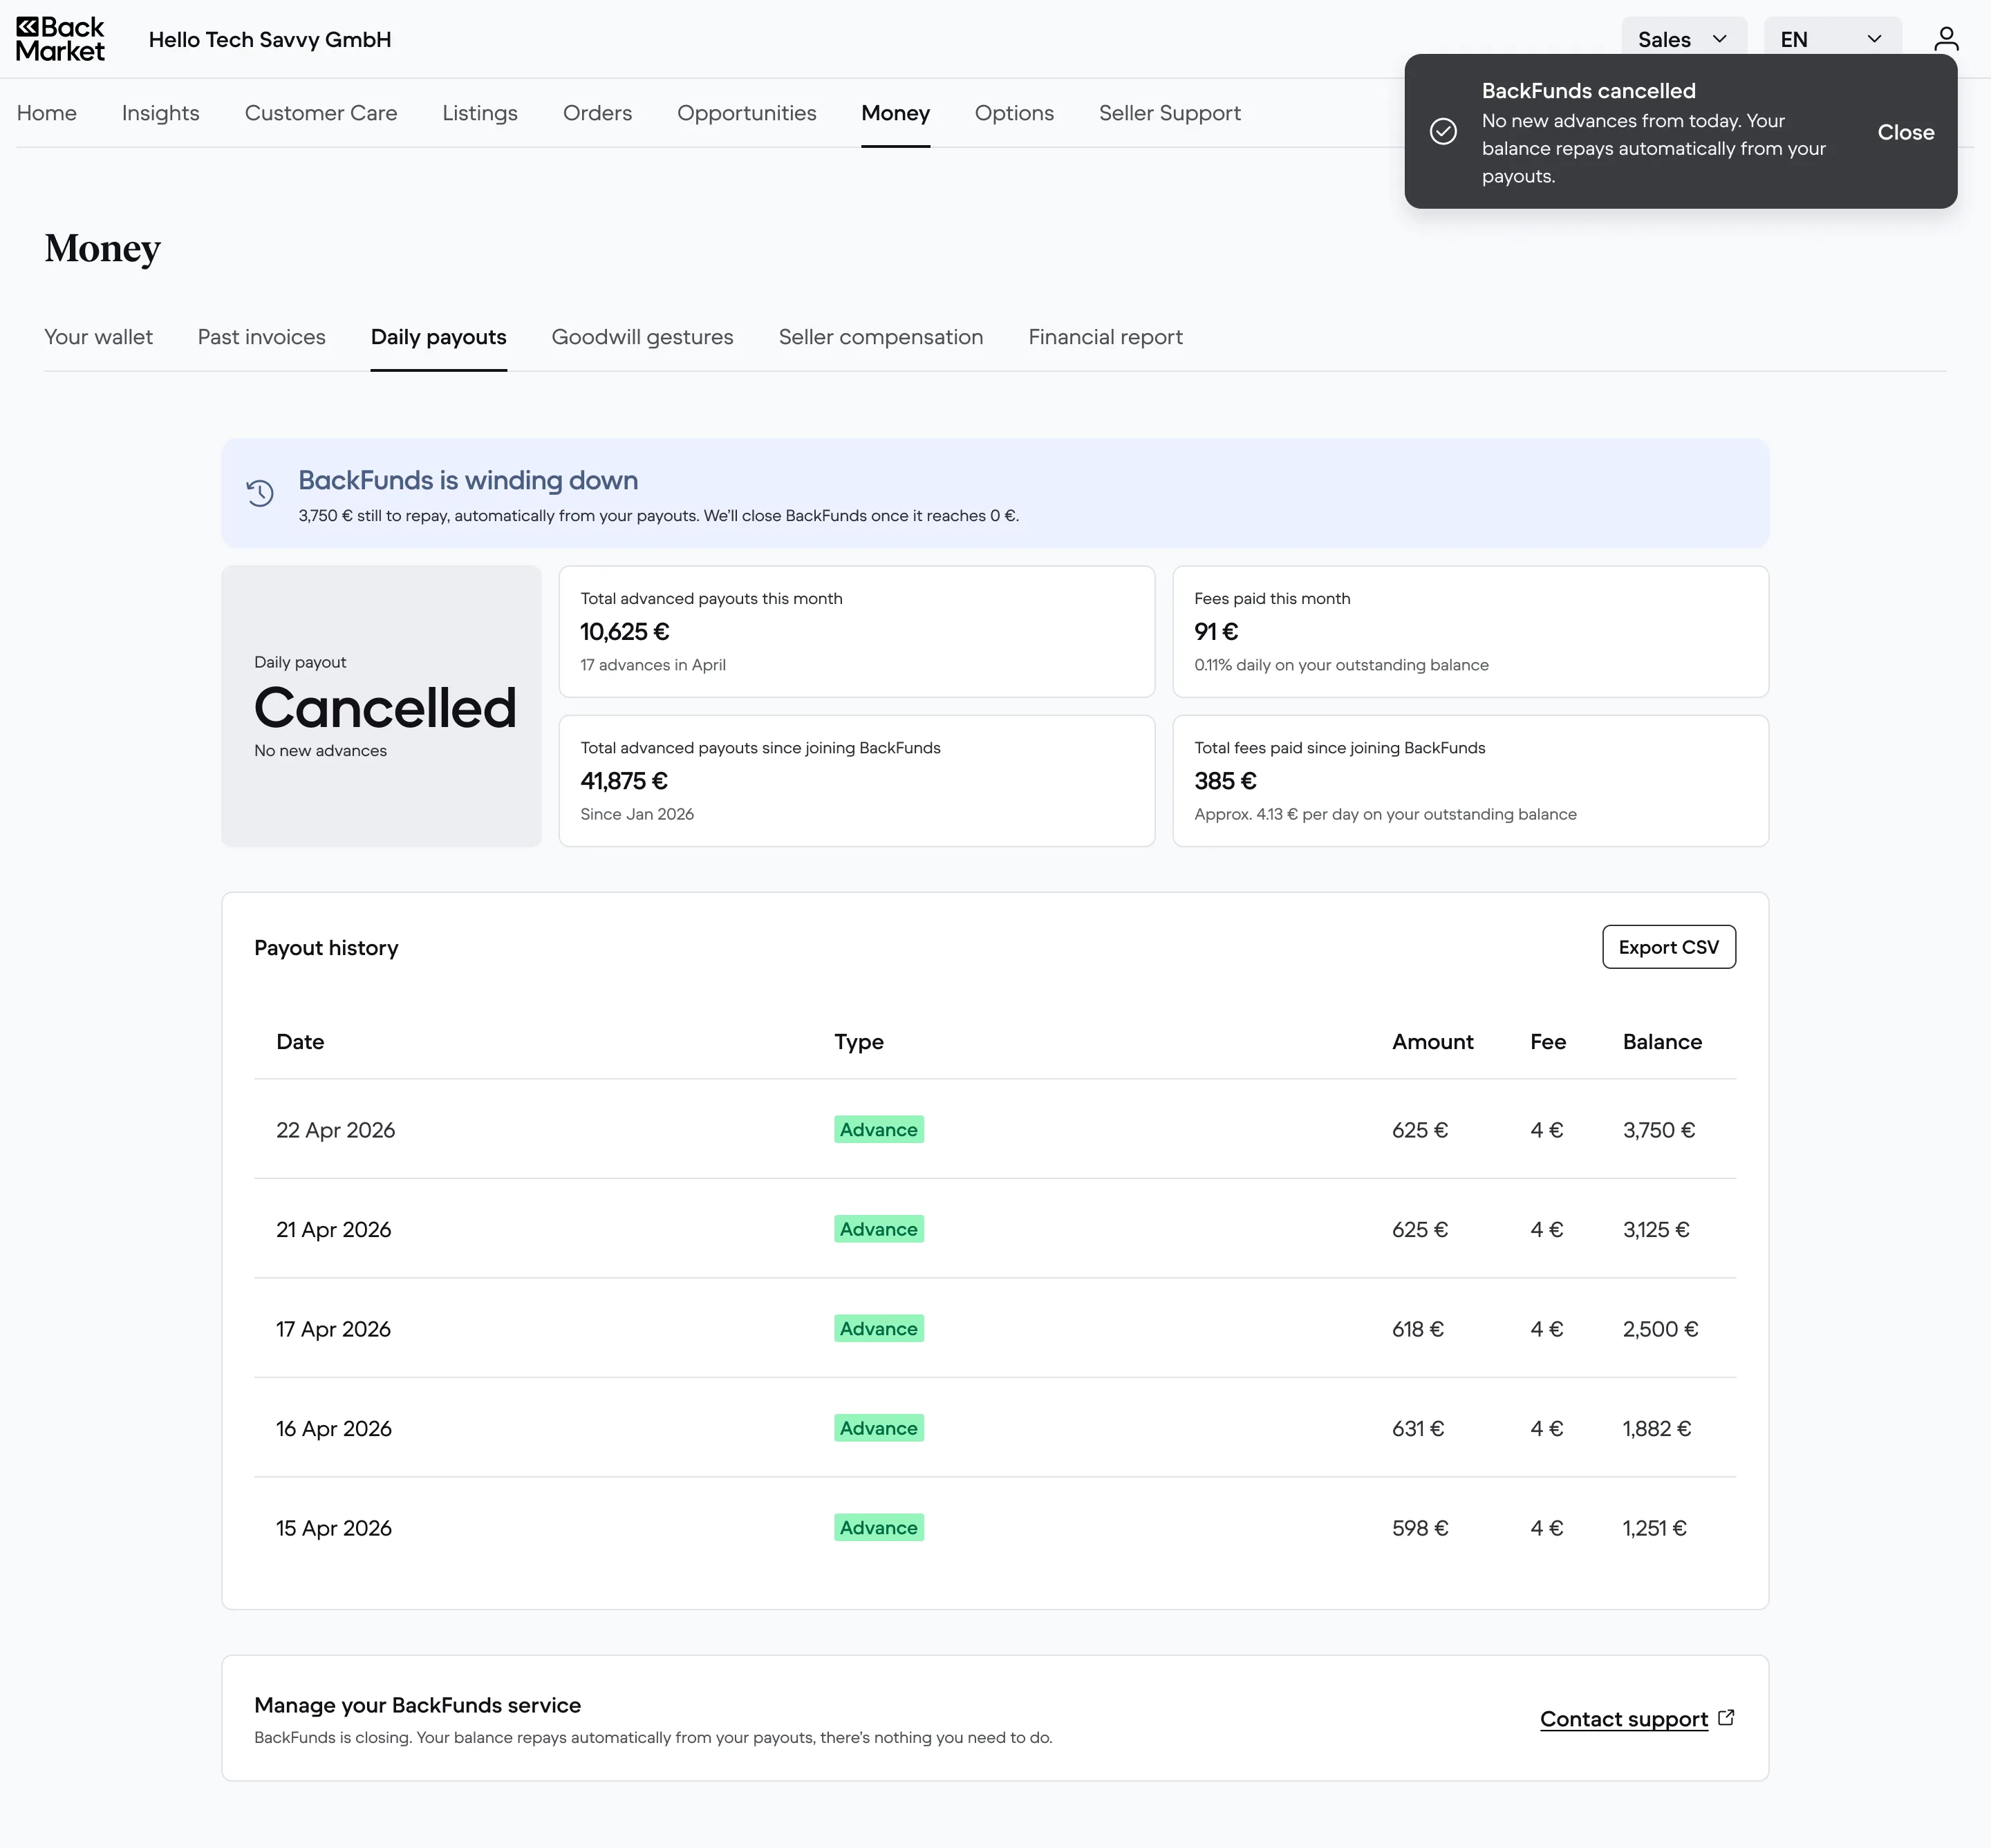1991x1848 pixels.
Task: Follow the Contact support link
Action: [x=1624, y=1719]
